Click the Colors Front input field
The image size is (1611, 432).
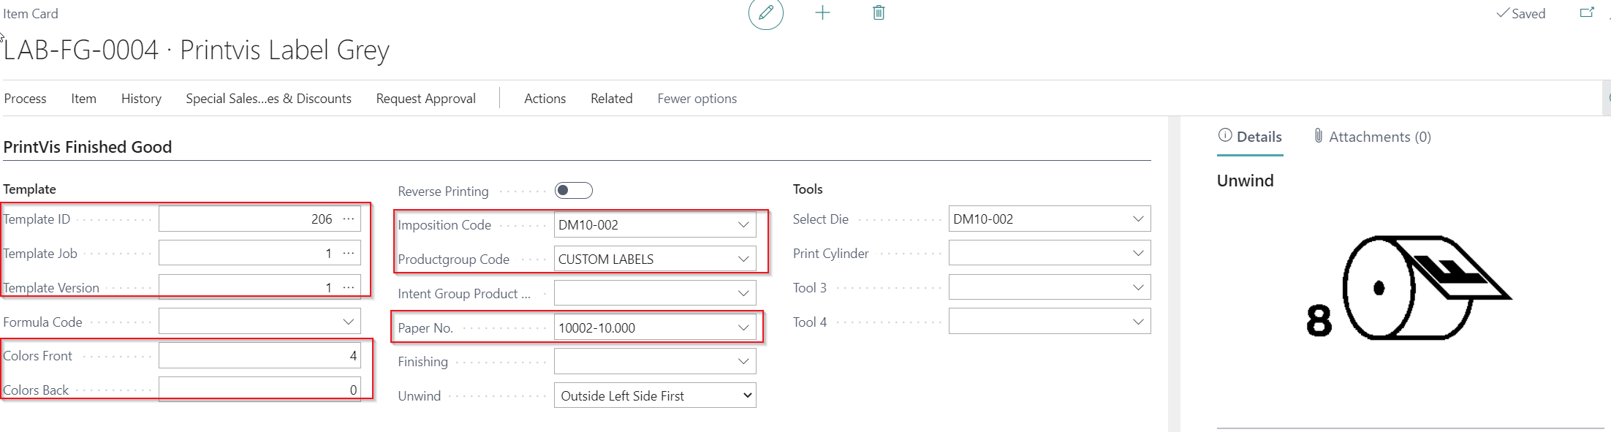[259, 356]
